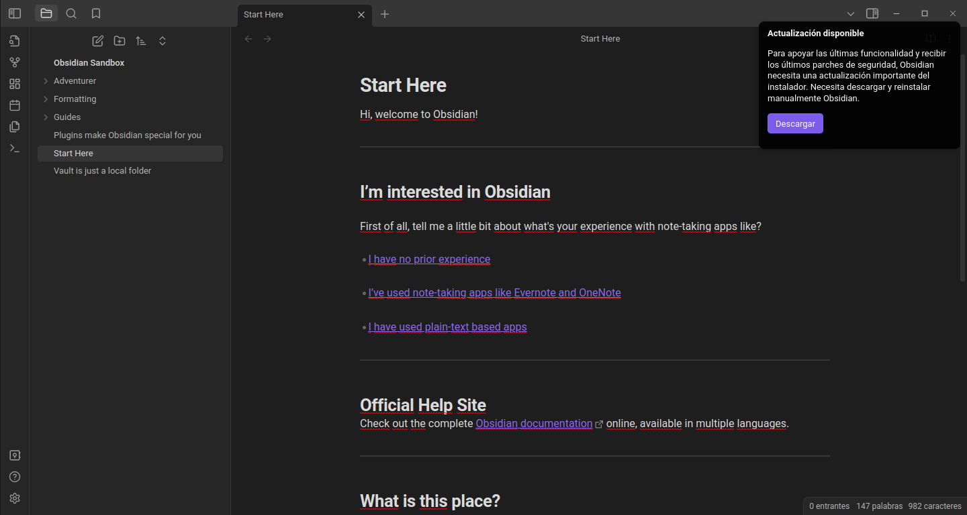Open canvas icon in ribbon
This screenshot has height=515, width=967.
pyautogui.click(x=15, y=84)
